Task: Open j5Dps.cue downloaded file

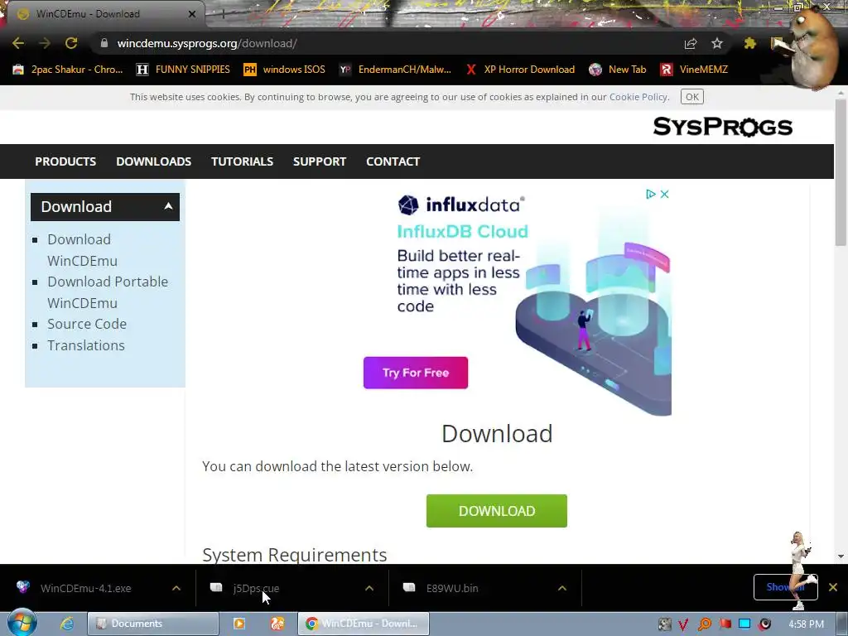Action: pos(256,588)
